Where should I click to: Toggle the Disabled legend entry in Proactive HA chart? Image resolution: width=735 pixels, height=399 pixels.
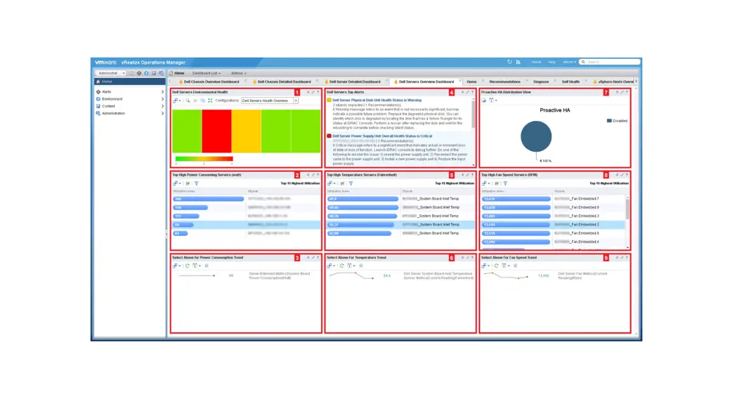point(617,121)
